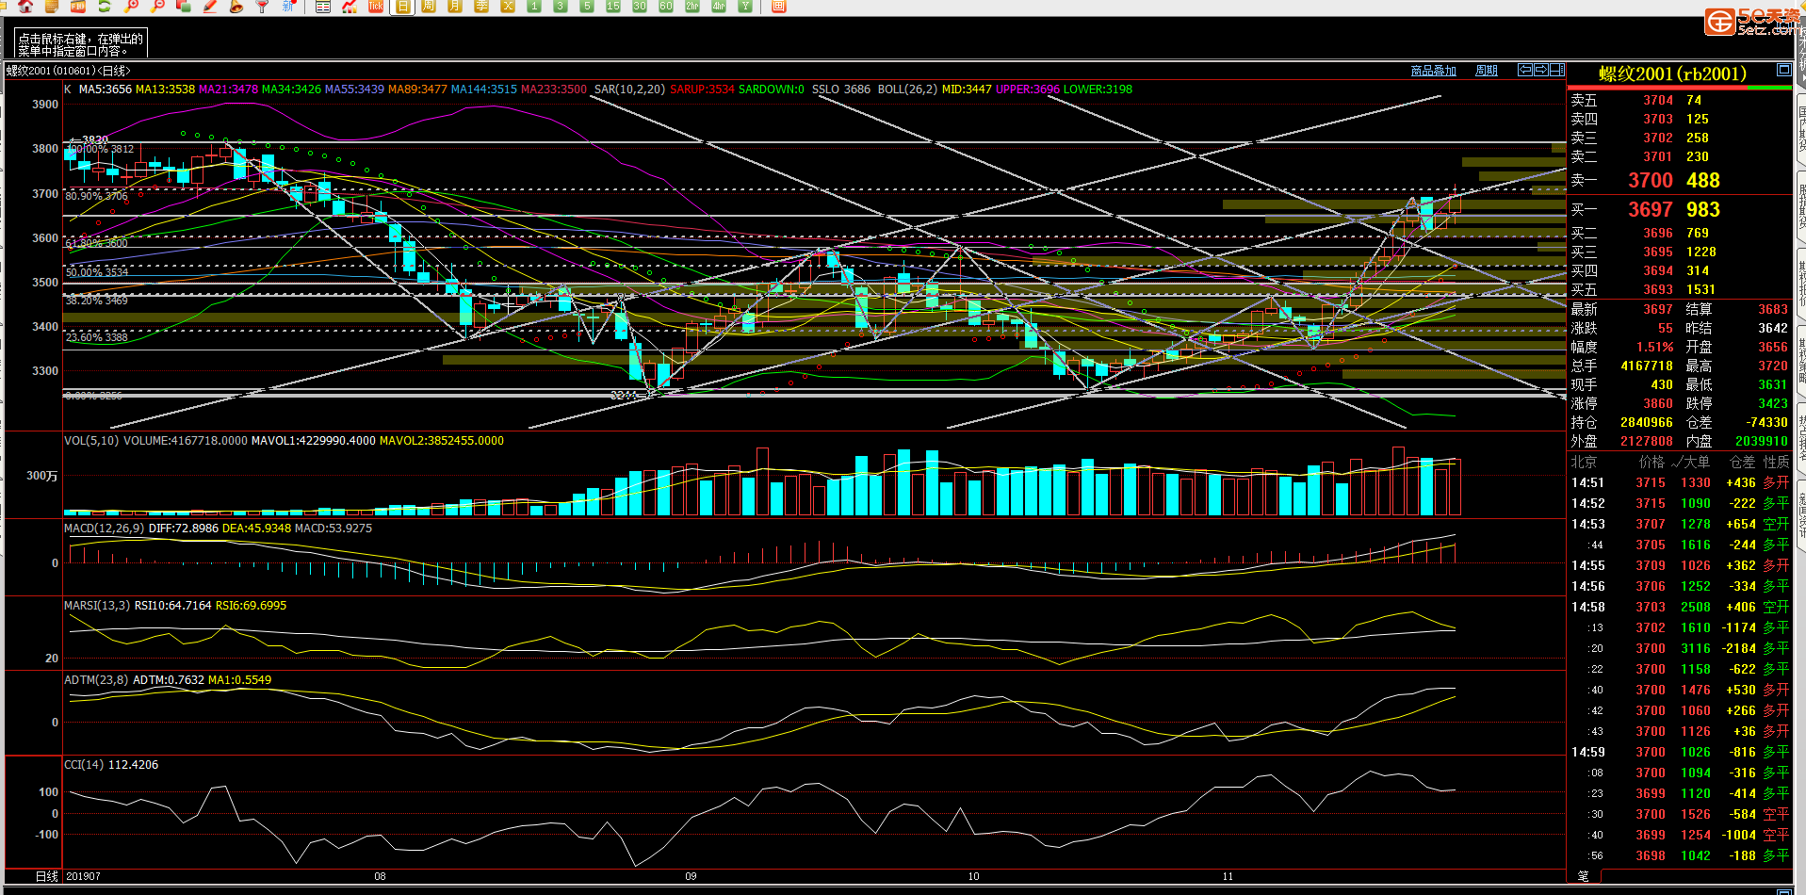Click the 仓差 column header in the tick list
Viewport: 1806px width, 895px height.
coord(1742,462)
